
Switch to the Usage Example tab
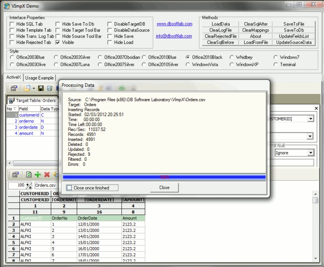[x=40, y=78]
